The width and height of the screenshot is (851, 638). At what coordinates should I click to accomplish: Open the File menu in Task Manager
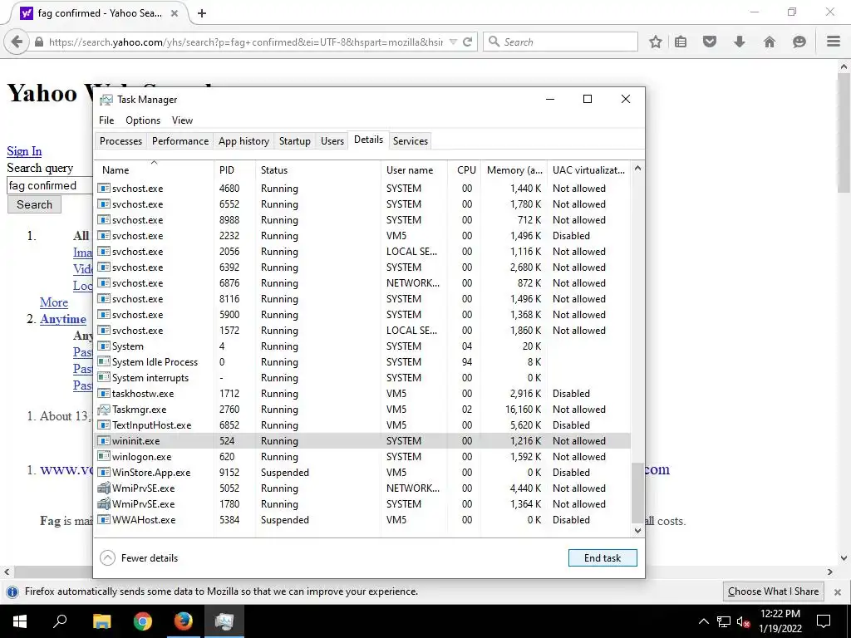(x=106, y=120)
